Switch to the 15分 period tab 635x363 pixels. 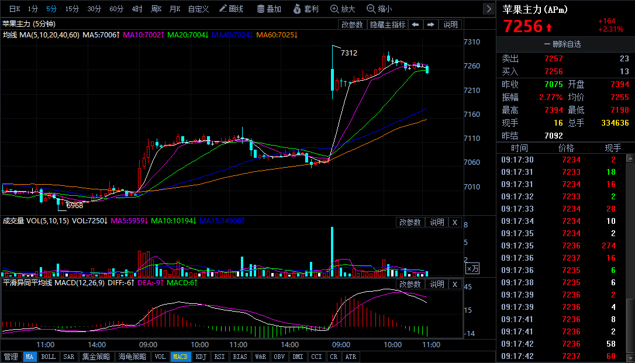point(72,9)
